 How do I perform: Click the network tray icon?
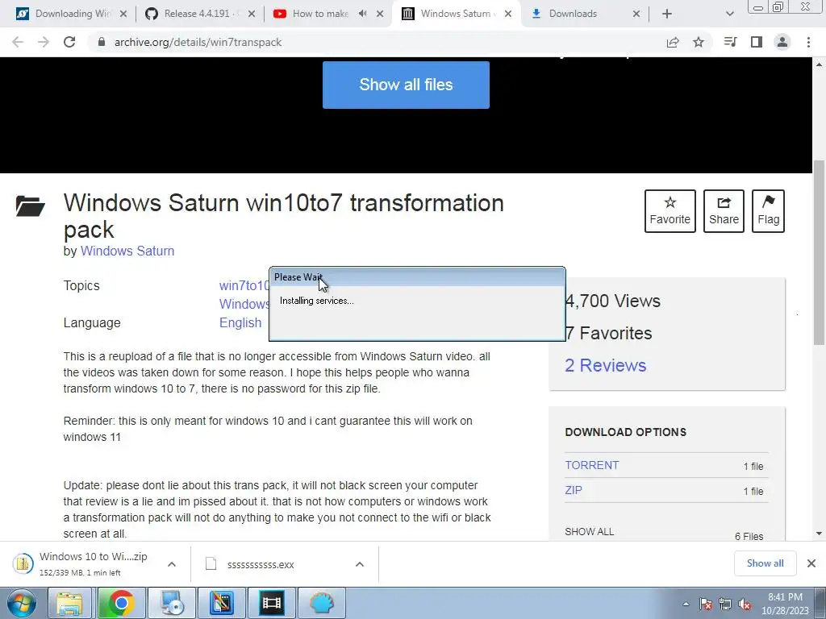tap(725, 604)
